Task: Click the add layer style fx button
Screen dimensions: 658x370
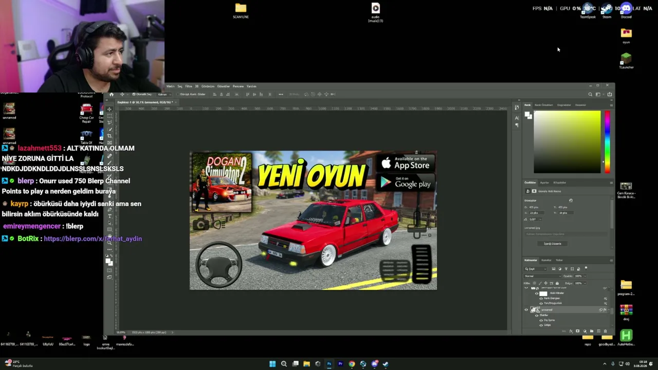Action: [x=571, y=331]
